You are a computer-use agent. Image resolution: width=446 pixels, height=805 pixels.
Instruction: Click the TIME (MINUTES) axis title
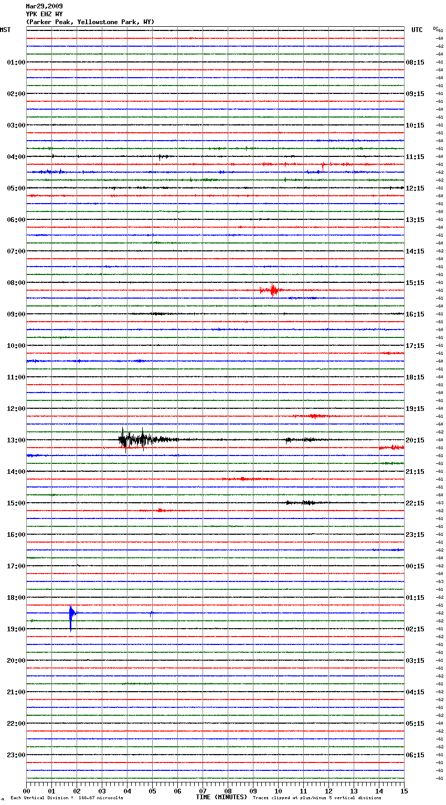(x=221, y=797)
